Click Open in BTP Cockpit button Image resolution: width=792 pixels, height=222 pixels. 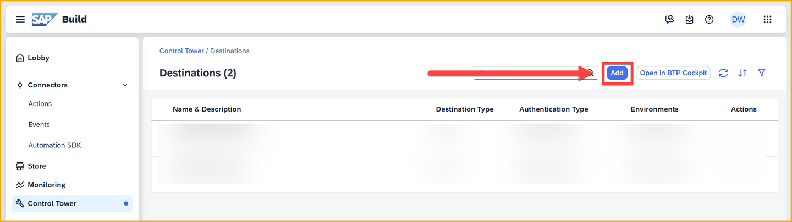tap(673, 73)
